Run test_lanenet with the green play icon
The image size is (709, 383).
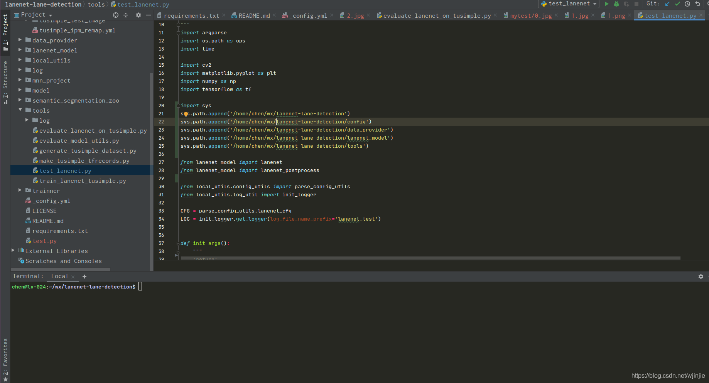click(x=606, y=4)
